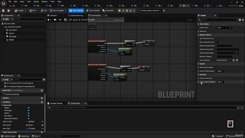The image size is (245, 138).
Task: Click Add in the Components panel
Action: tap(5, 19)
